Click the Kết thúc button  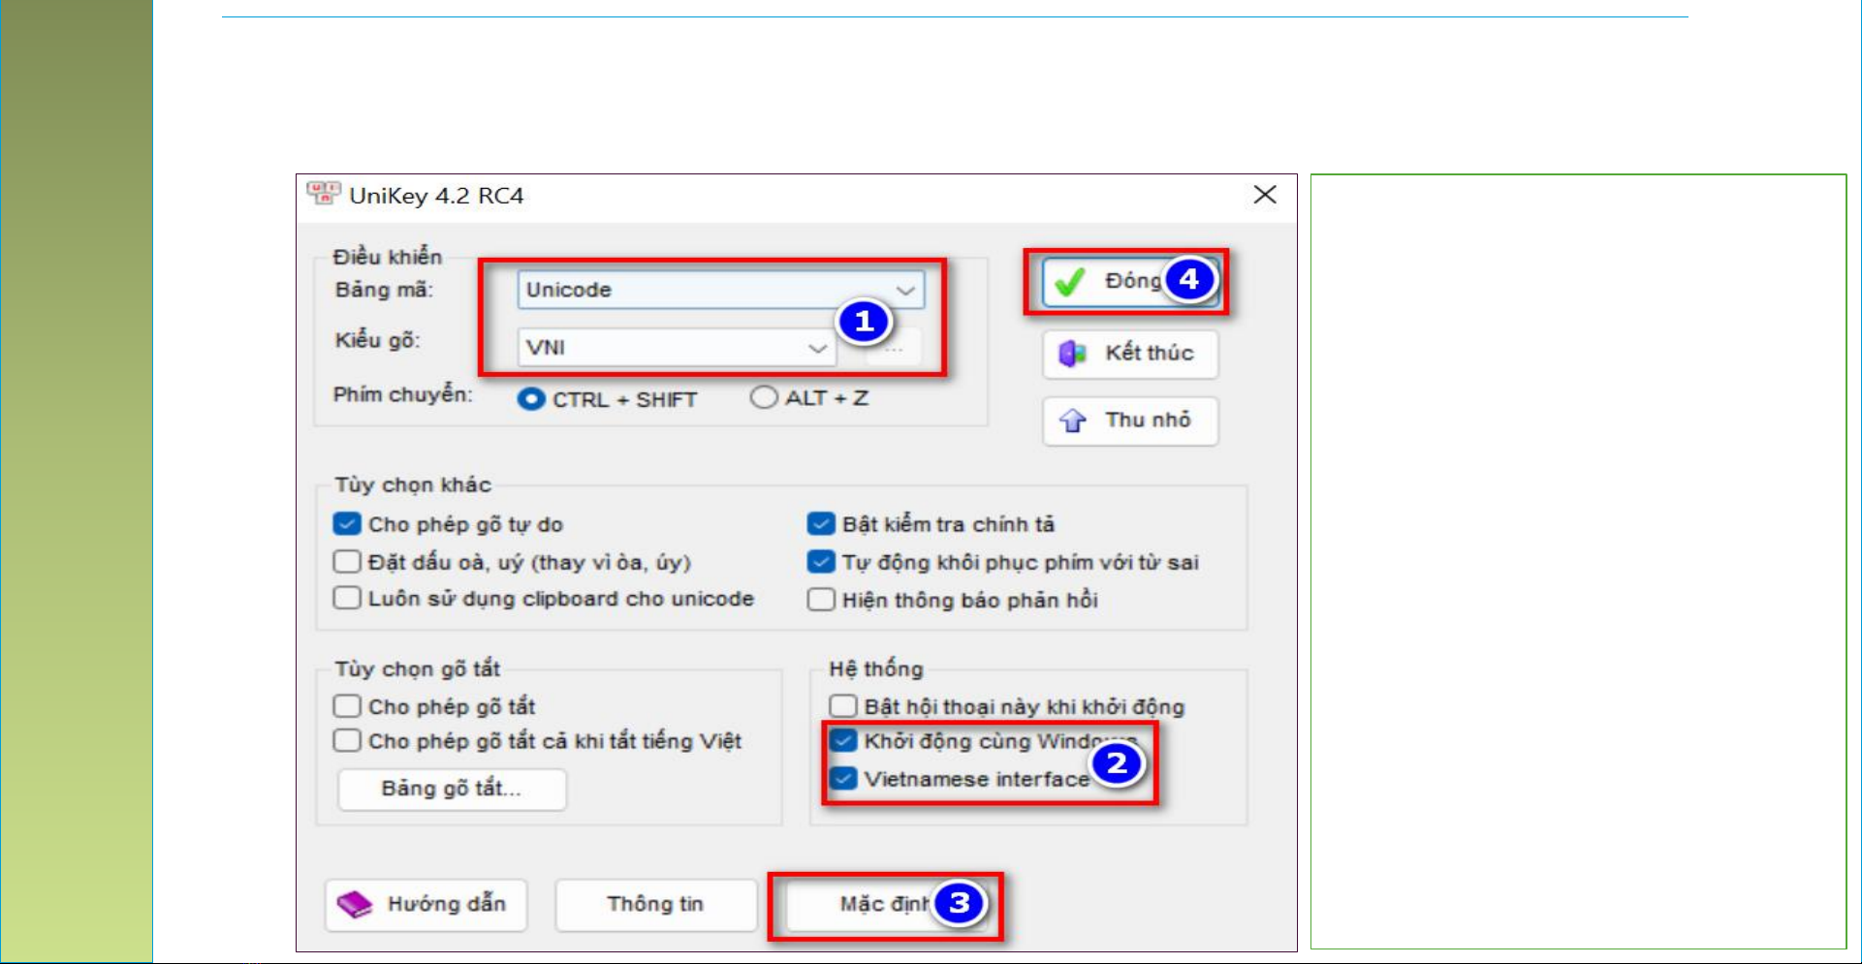pos(1130,354)
